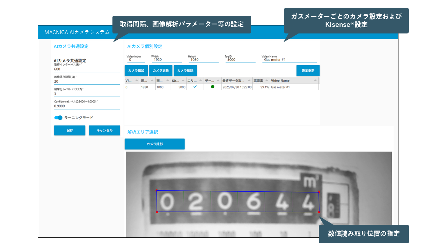Screen dimensions: 447x251
Task: Click the green status dot in the table
Action: [212, 87]
